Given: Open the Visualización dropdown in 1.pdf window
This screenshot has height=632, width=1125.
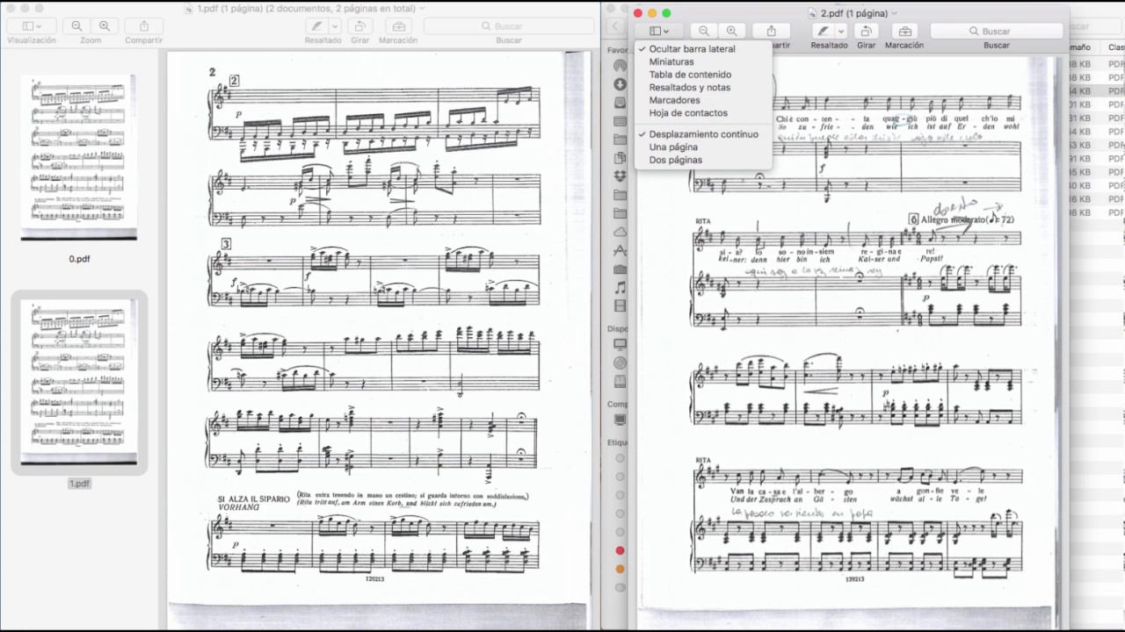Looking at the screenshot, I should 32,26.
